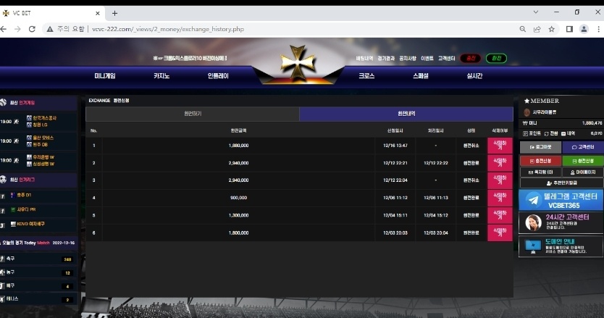Open a new browser tab

pyautogui.click(x=114, y=13)
